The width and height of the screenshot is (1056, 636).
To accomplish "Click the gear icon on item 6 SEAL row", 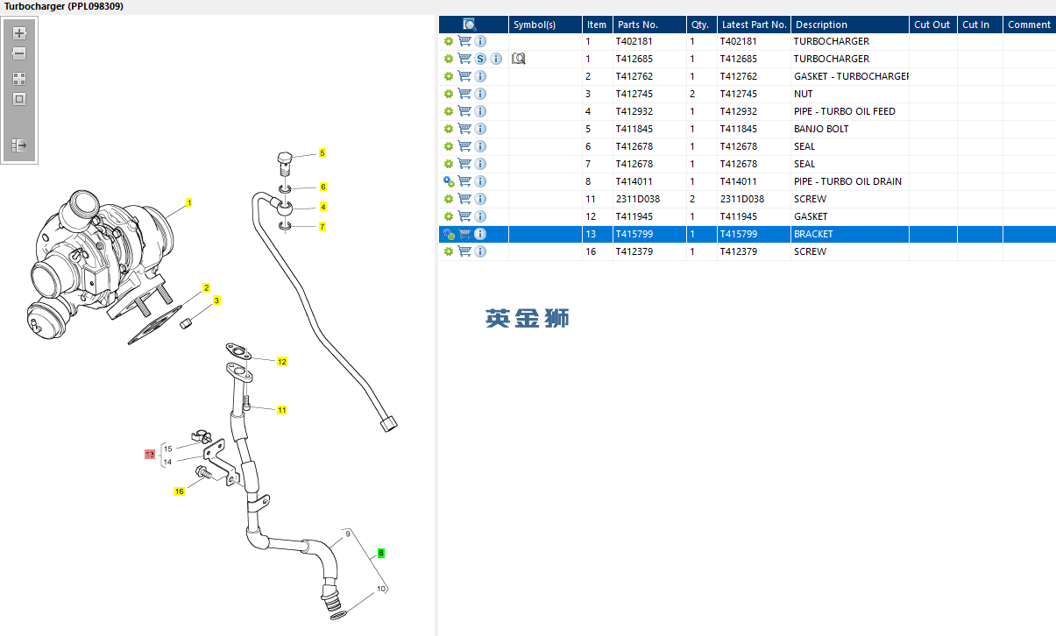I will pyautogui.click(x=449, y=146).
